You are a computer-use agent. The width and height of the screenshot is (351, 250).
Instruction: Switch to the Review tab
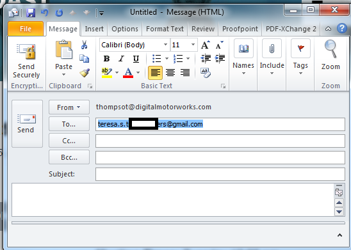click(x=203, y=29)
